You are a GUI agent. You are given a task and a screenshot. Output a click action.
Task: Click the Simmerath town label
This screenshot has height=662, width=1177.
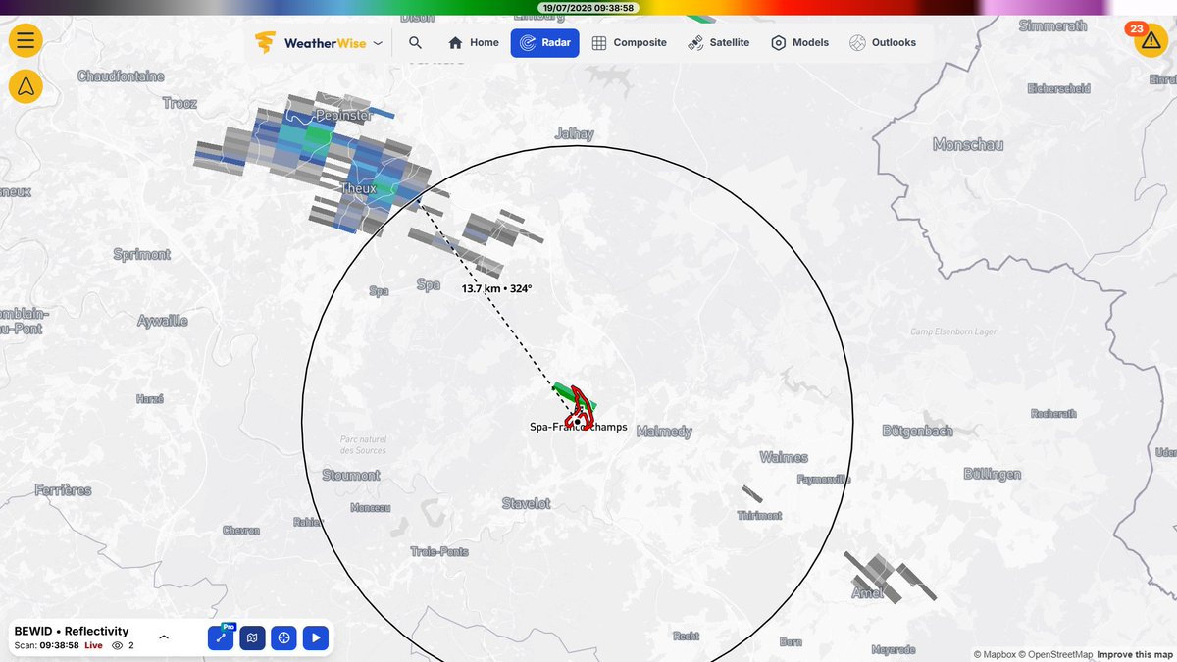point(1053,25)
